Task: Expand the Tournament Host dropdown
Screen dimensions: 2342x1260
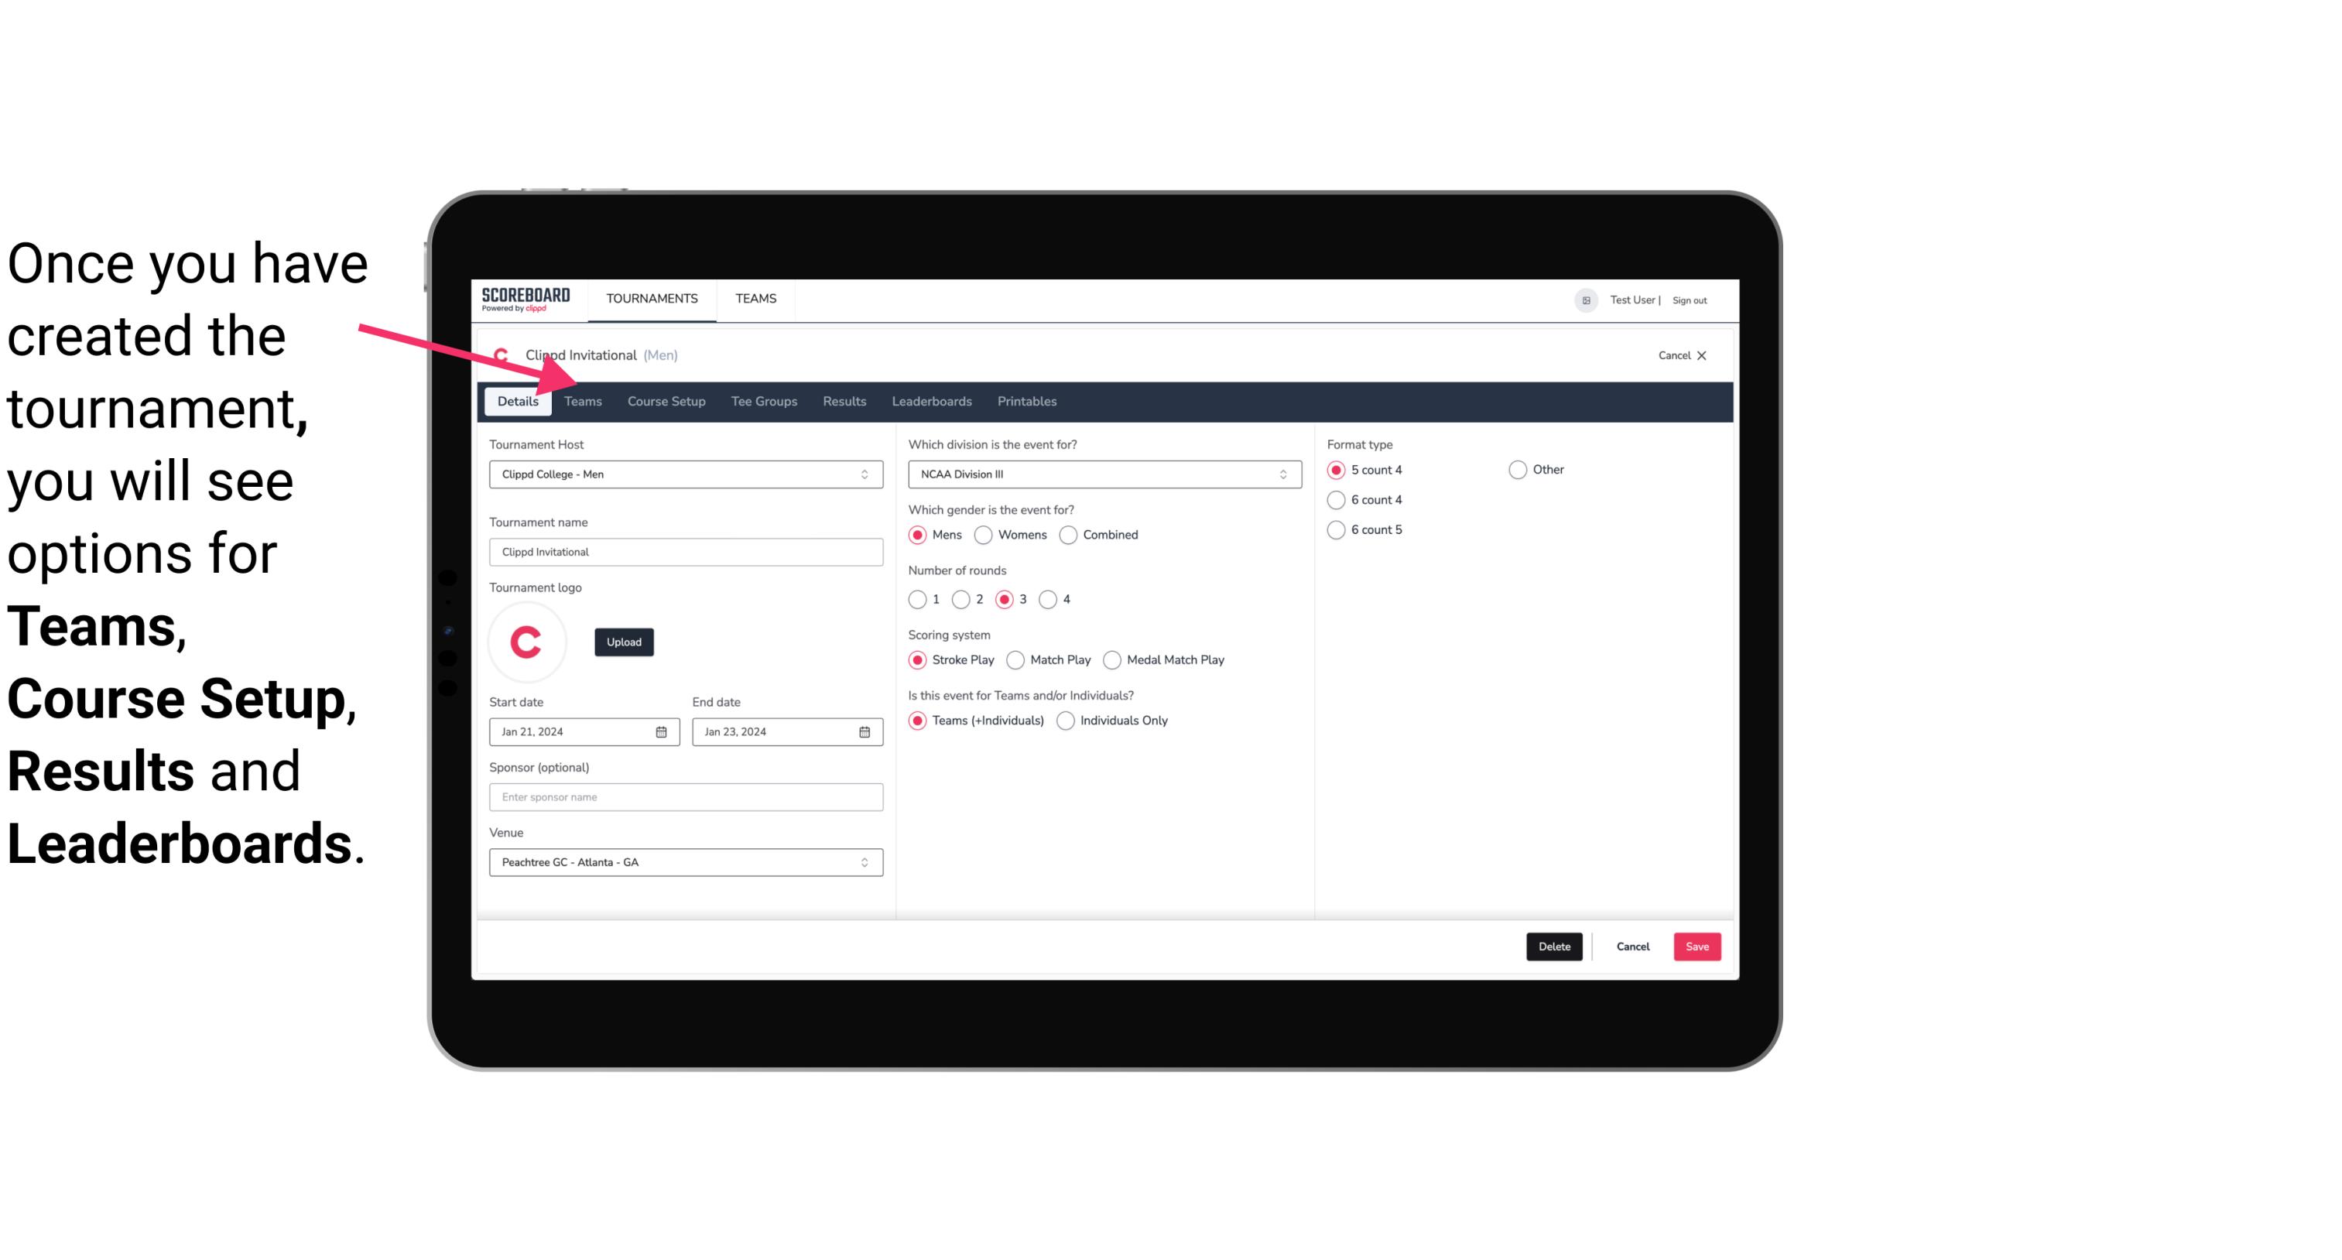Action: [x=865, y=475]
